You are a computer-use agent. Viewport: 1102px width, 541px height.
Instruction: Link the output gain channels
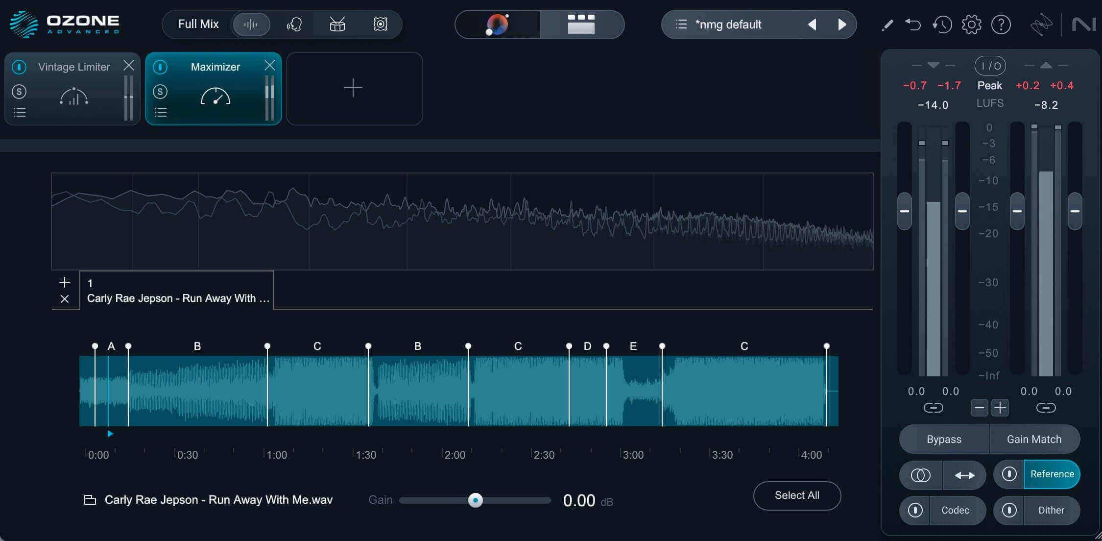pyautogui.click(x=1046, y=408)
